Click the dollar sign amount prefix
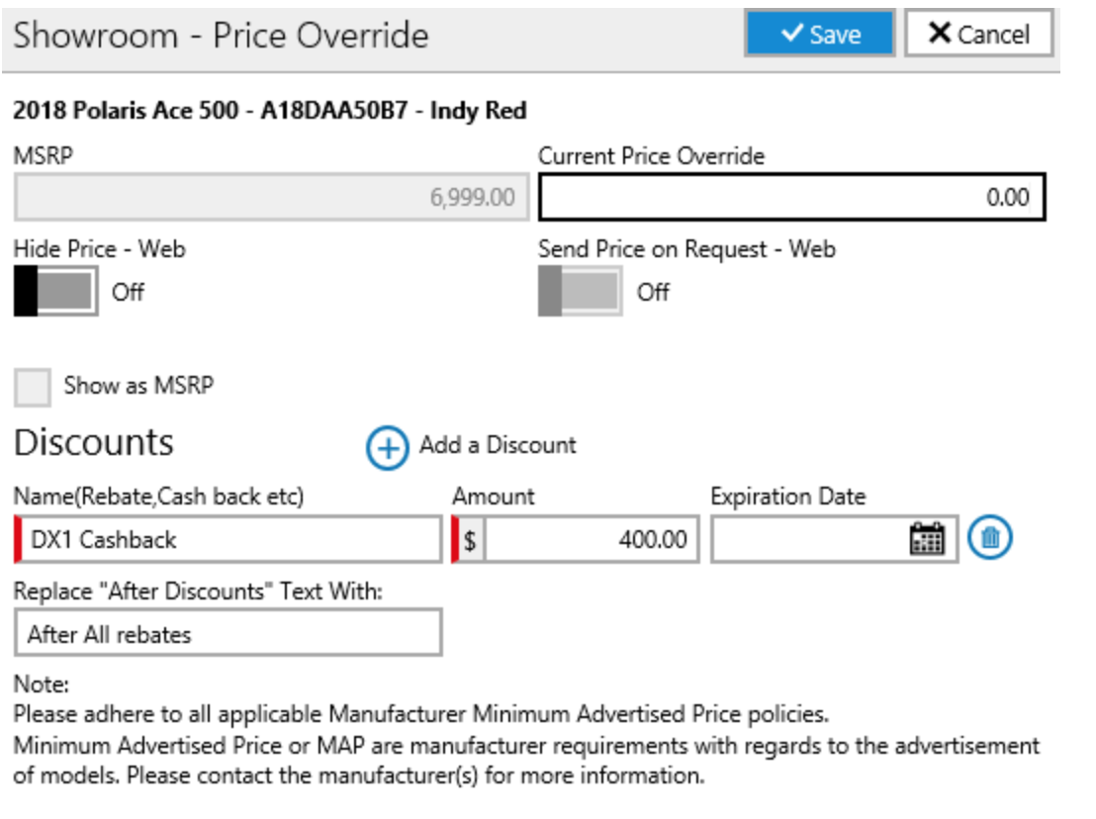 471,540
